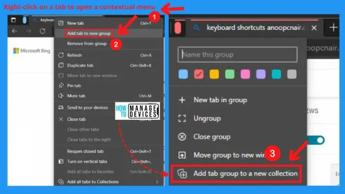Click New tab in left context menu
This screenshot has height=194, width=345.
coord(75,23)
